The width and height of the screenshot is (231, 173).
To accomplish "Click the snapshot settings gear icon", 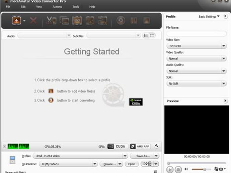I will [216, 169].
